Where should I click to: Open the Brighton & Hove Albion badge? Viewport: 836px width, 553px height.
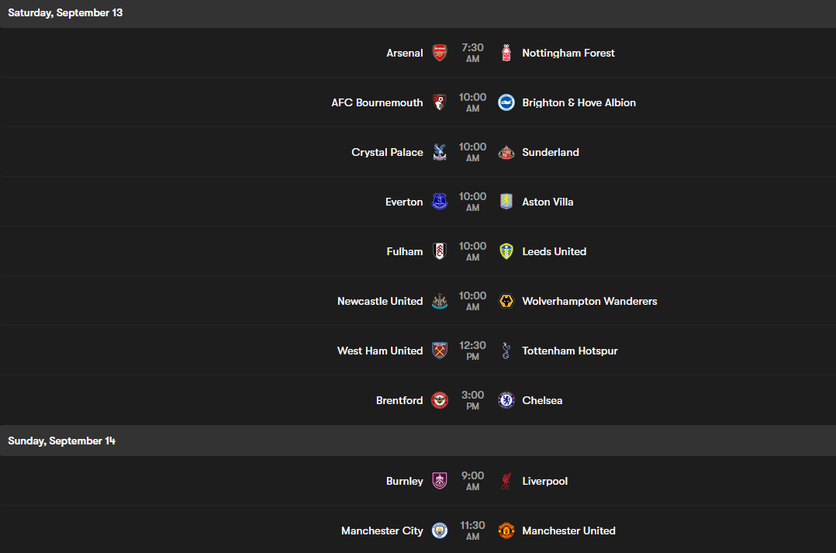click(x=506, y=102)
